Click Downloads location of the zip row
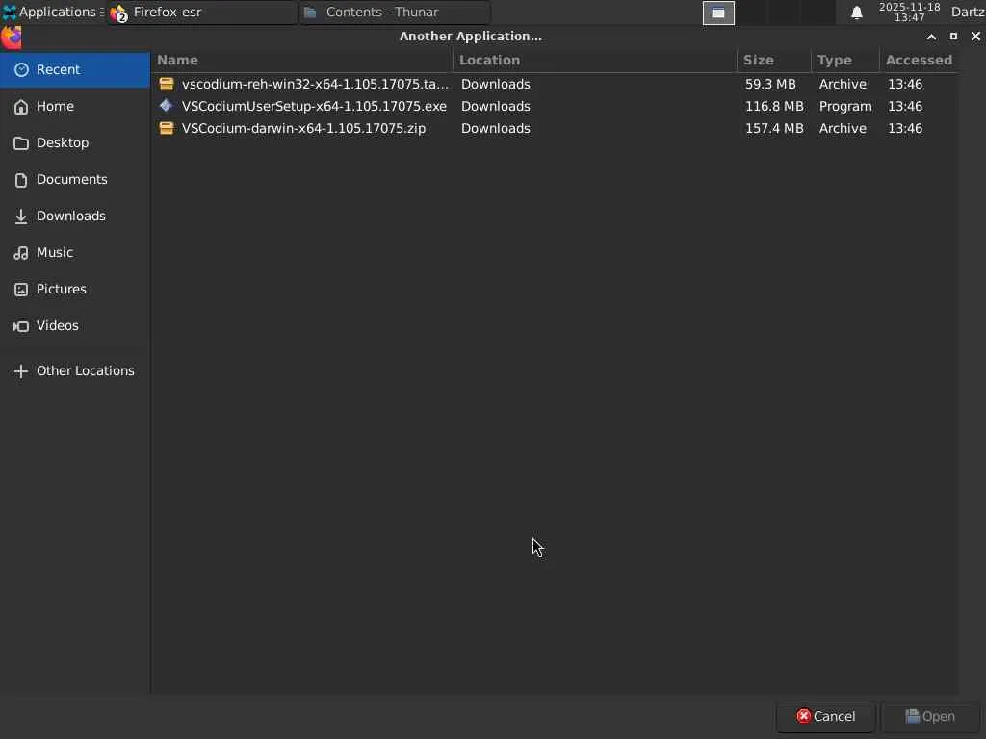The height and width of the screenshot is (739, 986). coord(496,128)
